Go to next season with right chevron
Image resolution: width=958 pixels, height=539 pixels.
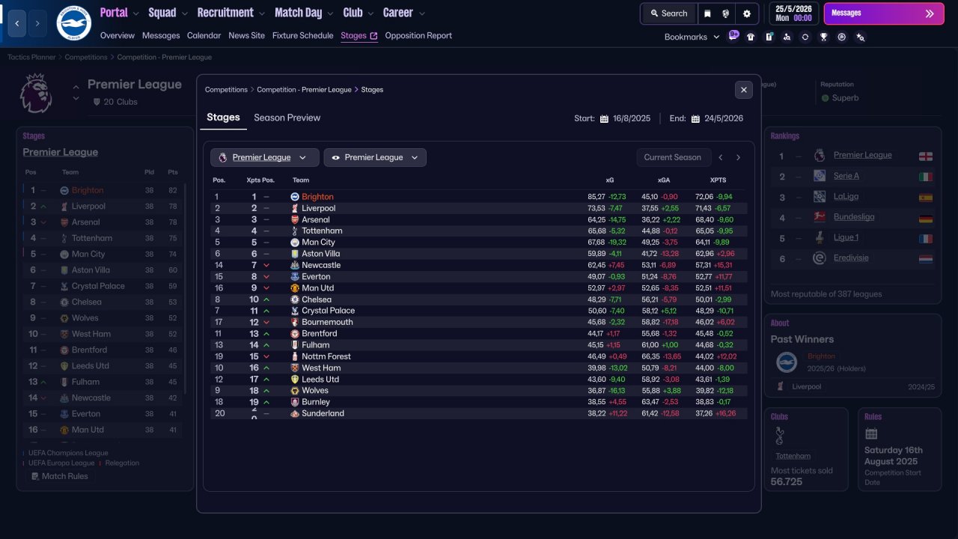738,157
